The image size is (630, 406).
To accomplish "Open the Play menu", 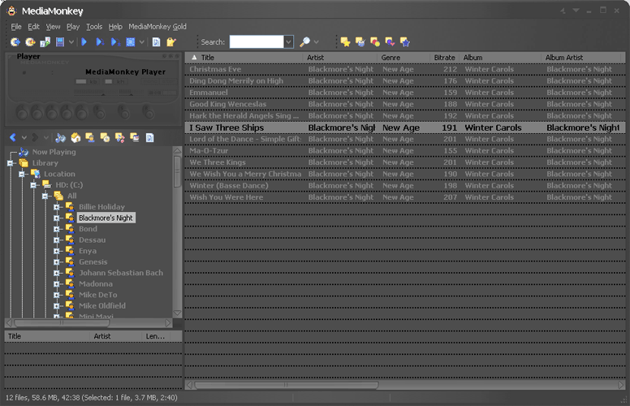I will pyautogui.click(x=73, y=27).
